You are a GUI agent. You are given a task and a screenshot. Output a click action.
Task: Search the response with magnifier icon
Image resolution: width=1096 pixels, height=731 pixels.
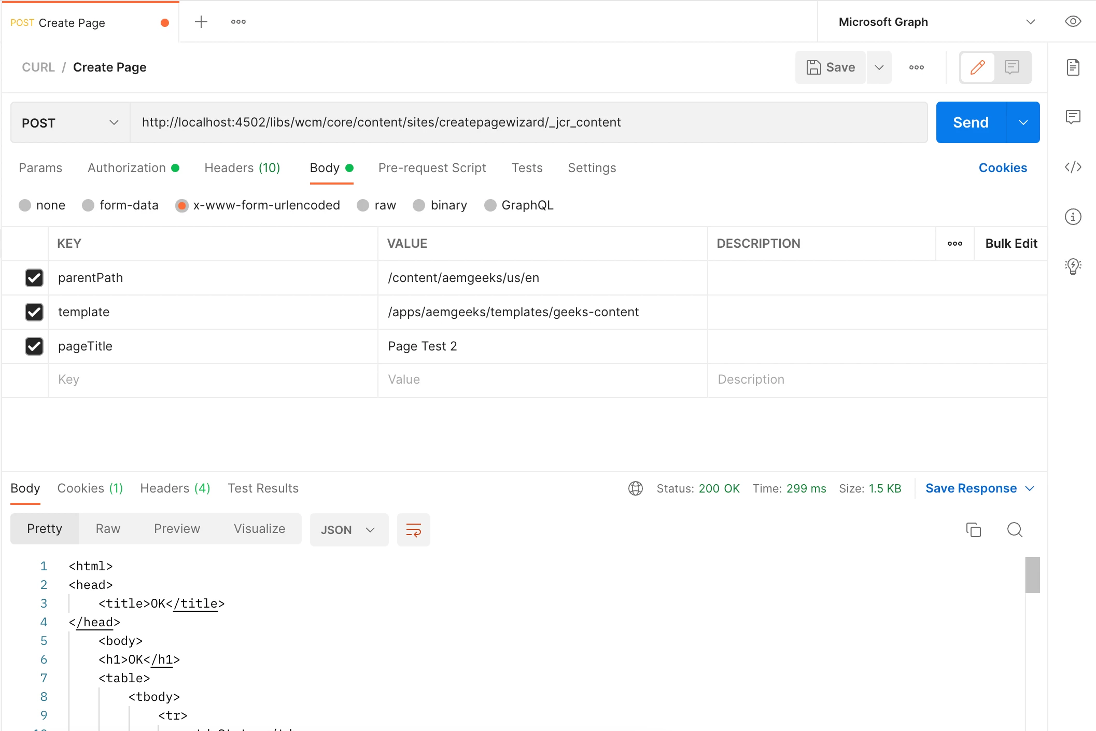(x=1014, y=530)
